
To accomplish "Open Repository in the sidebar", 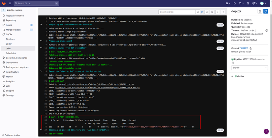I will click(11, 20).
